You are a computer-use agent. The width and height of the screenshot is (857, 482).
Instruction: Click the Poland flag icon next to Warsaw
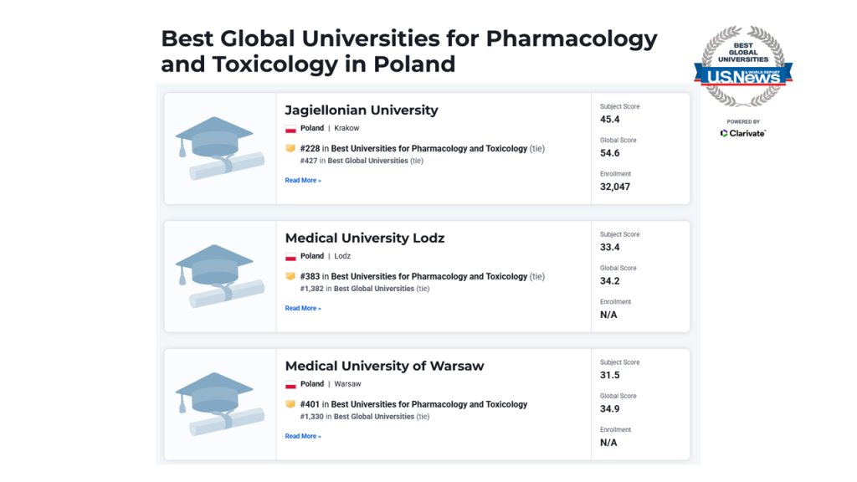(290, 385)
